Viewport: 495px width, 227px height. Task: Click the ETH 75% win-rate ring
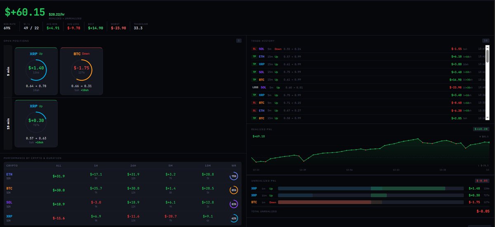tap(234, 176)
